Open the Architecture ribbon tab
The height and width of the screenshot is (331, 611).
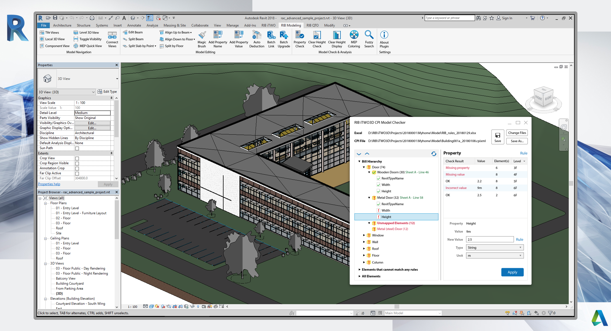click(x=62, y=25)
